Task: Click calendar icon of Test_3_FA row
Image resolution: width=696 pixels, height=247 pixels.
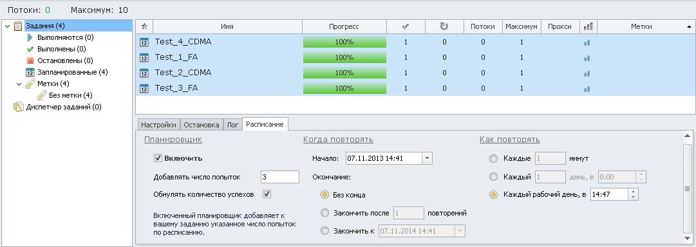Action: tap(144, 88)
